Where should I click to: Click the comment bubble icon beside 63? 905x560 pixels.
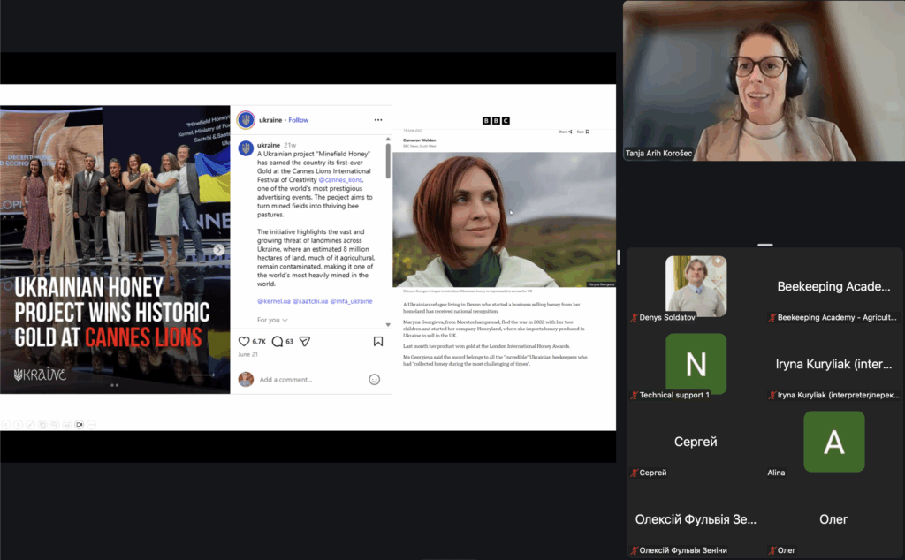277,341
